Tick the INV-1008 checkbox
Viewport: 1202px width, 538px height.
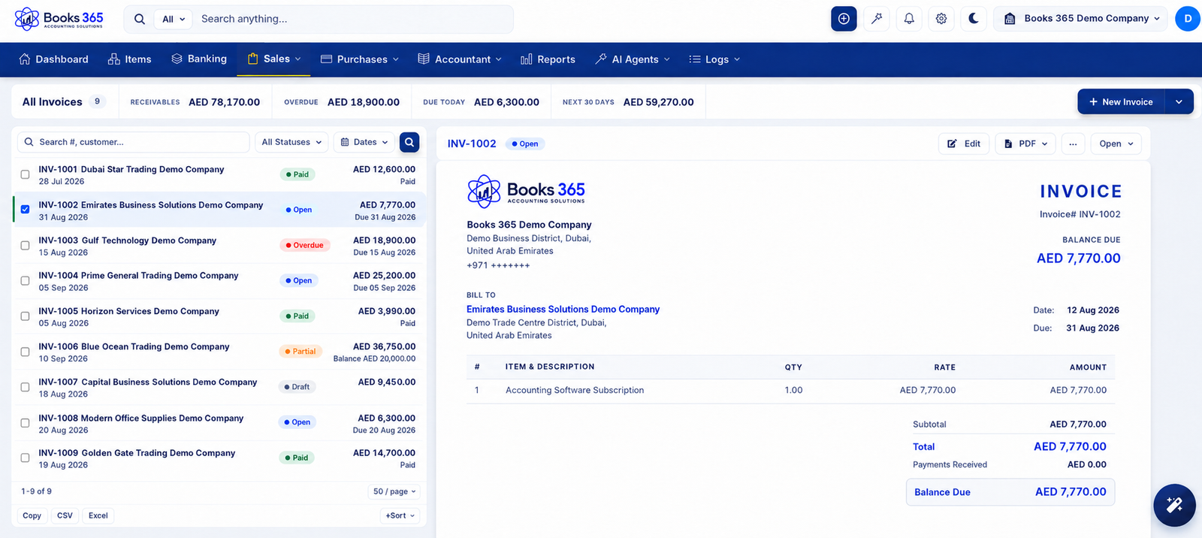coord(25,423)
